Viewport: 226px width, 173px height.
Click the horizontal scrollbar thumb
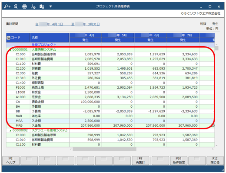click(x=104, y=149)
